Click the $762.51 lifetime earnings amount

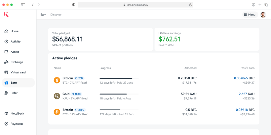click(x=170, y=39)
